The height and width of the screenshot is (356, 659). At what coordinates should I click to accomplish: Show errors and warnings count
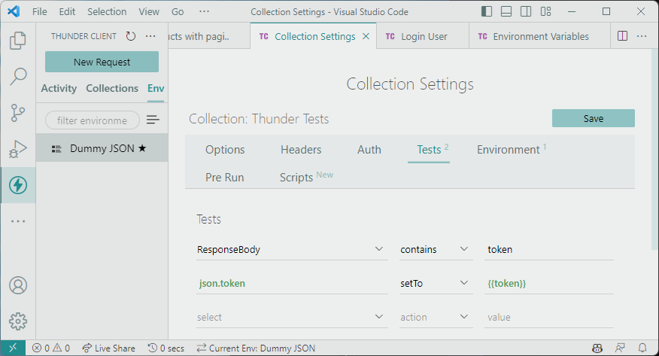click(51, 348)
